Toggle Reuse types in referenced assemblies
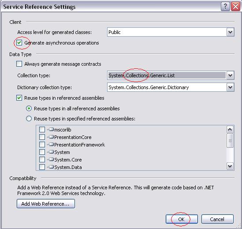This screenshot has width=242, height=229. click(19, 98)
